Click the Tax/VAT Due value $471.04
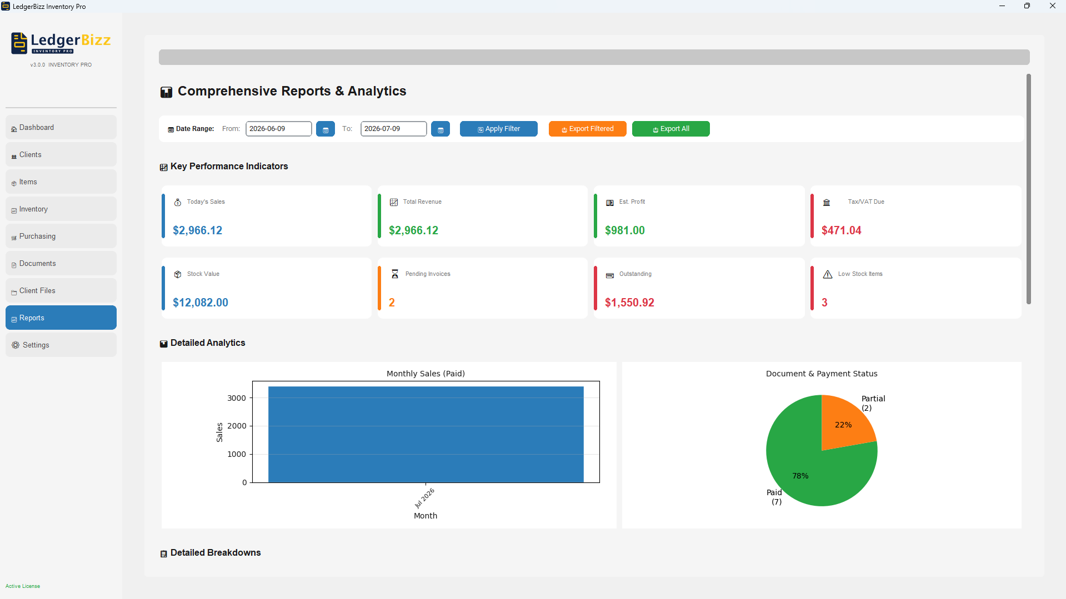 [842, 230]
